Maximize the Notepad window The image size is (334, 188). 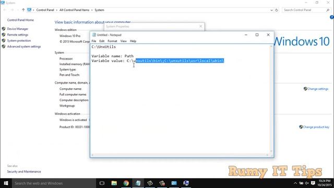click(257, 35)
